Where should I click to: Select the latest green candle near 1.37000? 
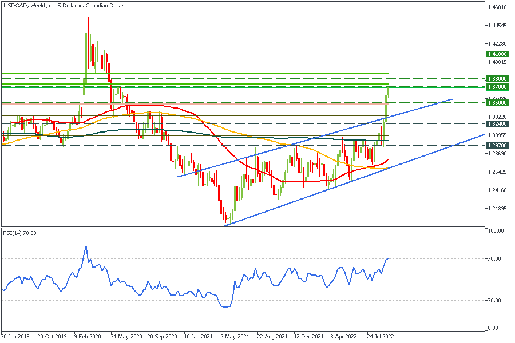(388, 91)
